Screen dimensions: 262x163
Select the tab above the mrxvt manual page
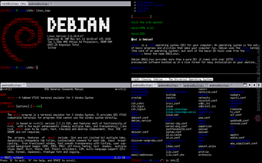13,85
